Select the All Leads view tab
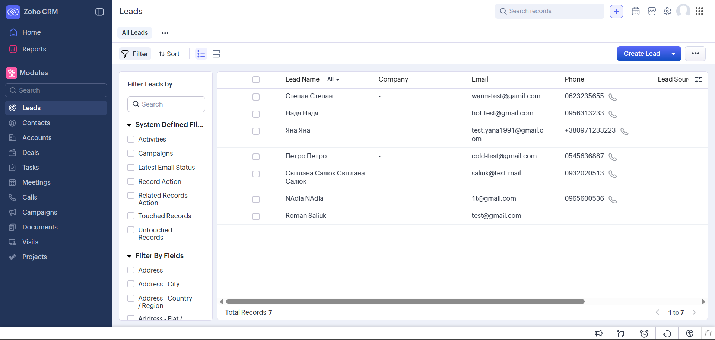Screen dimensions: 715x340 (135, 33)
